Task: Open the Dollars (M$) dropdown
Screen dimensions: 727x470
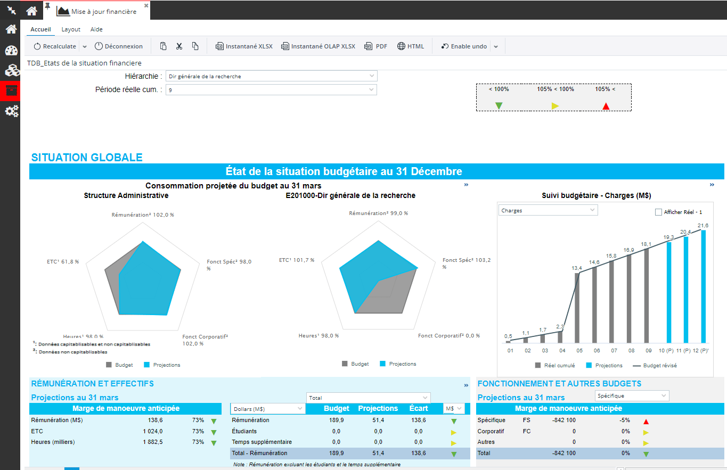Action: (268, 408)
